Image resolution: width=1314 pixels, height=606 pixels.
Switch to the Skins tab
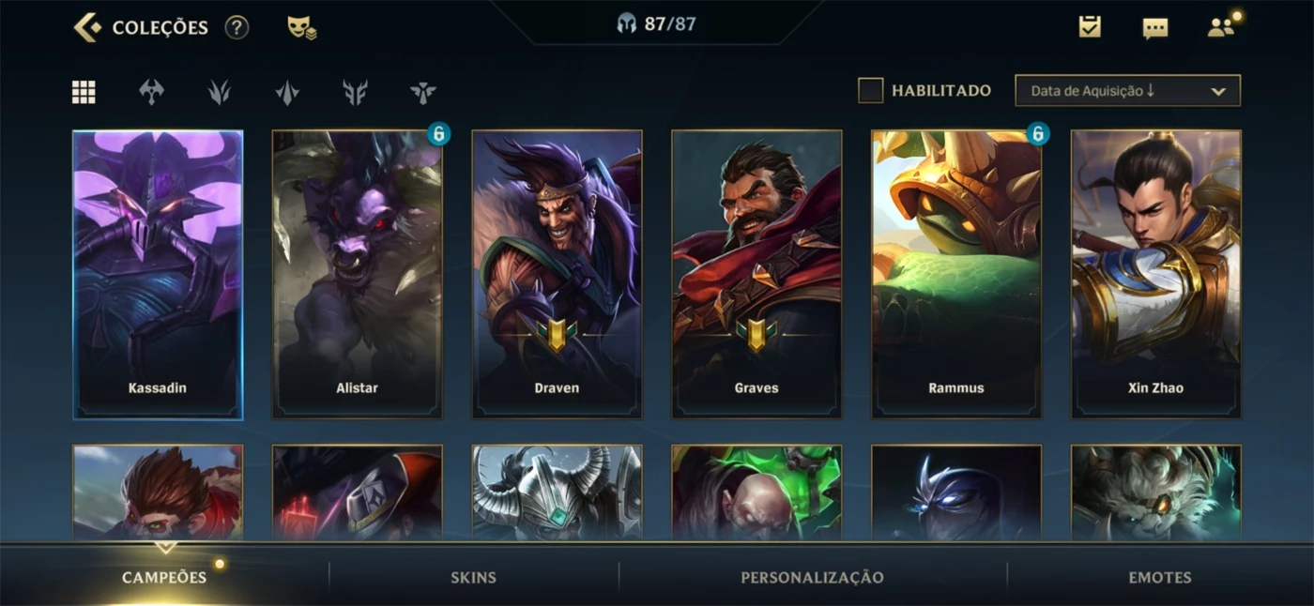pos(473,577)
